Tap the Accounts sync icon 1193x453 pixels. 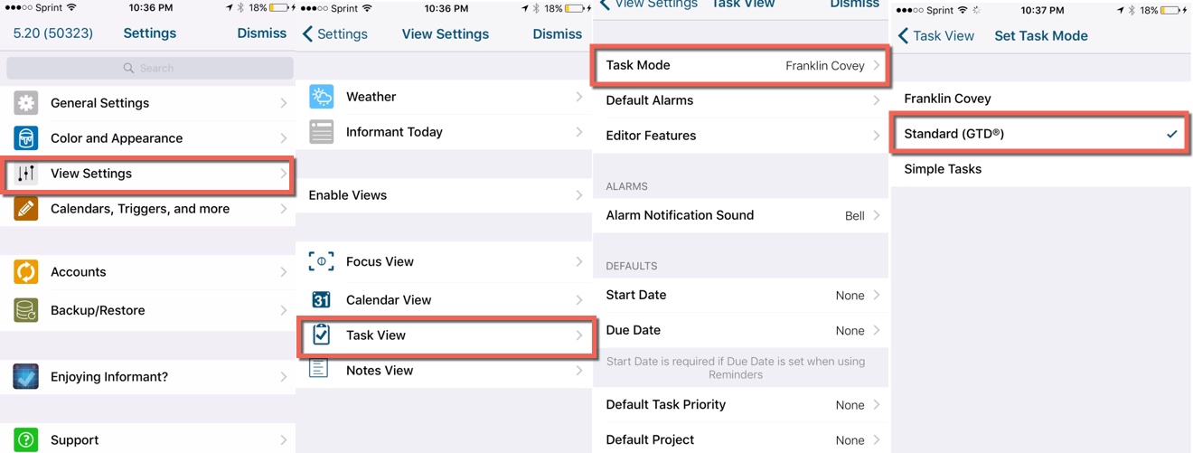pos(26,272)
